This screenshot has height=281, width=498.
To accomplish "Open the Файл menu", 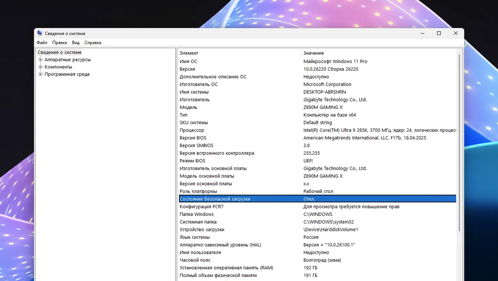I will pos(42,42).
